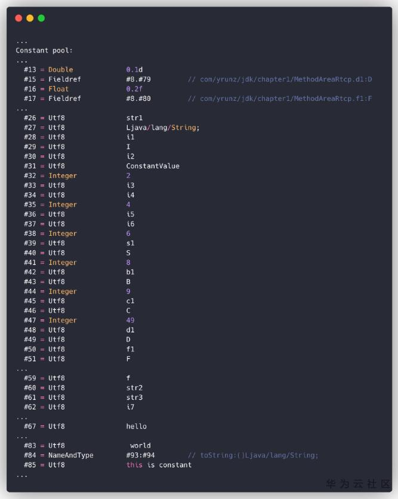Click the "Constant pool:" heading
398x499 pixels.
44,50
